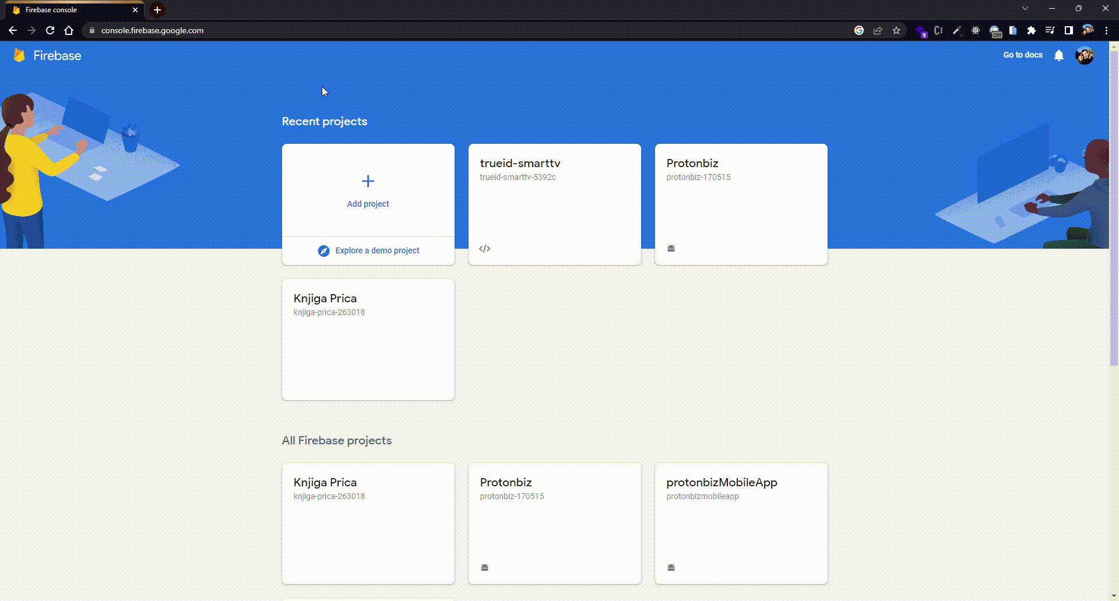Open the Chrome three-dot menu
Screen dimensions: 1119x601
click(x=1106, y=30)
